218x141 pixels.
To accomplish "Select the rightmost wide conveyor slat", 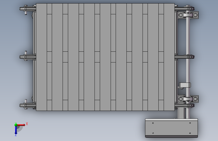I will coord(169,57).
